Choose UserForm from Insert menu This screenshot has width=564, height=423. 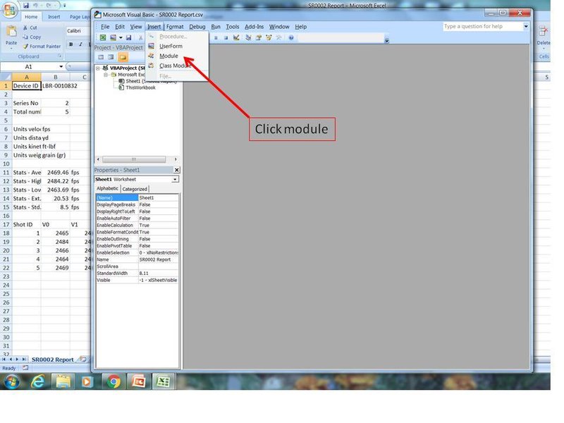click(171, 46)
